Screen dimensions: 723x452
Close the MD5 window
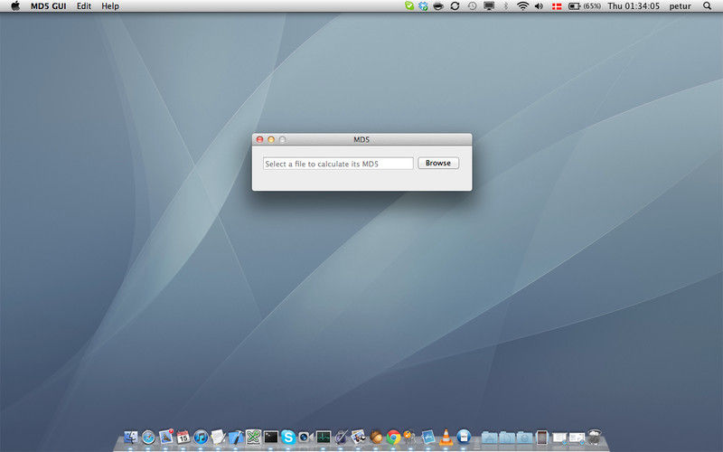coord(260,139)
